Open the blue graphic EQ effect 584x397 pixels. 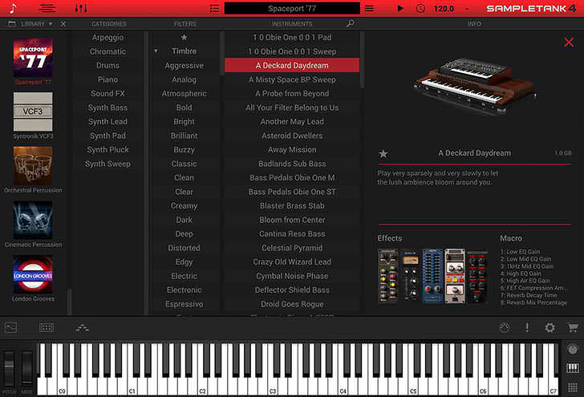(x=432, y=276)
